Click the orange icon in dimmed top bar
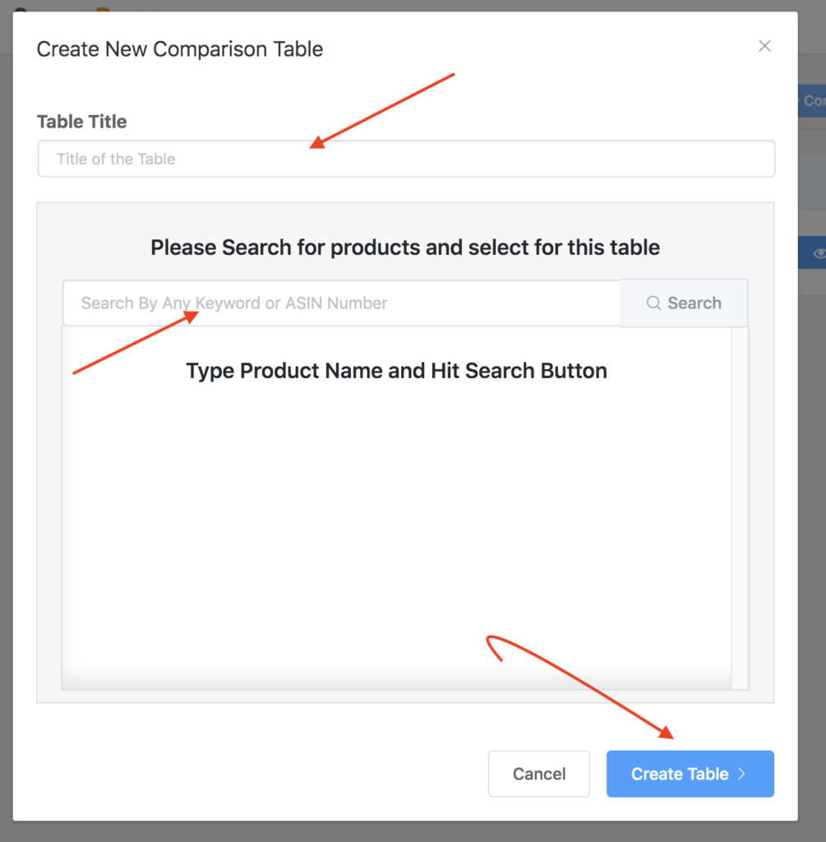 [103, 9]
